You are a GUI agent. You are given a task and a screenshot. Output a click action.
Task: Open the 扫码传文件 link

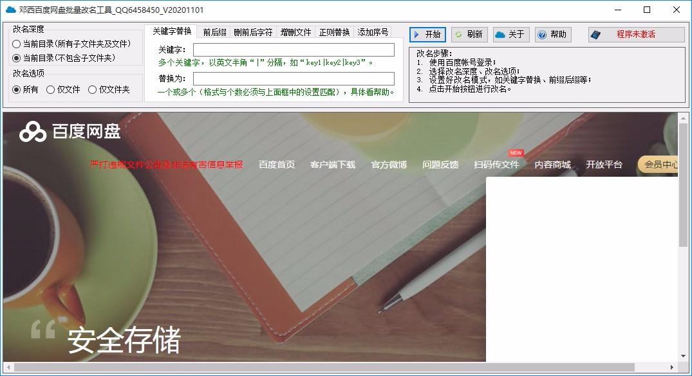(x=496, y=165)
